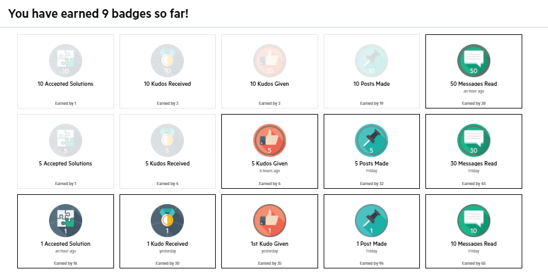Viewport: 548px width, 277px height.
Task: Open the greyed 10 Accepted Solutions puzzle icon
Action: (x=66, y=61)
